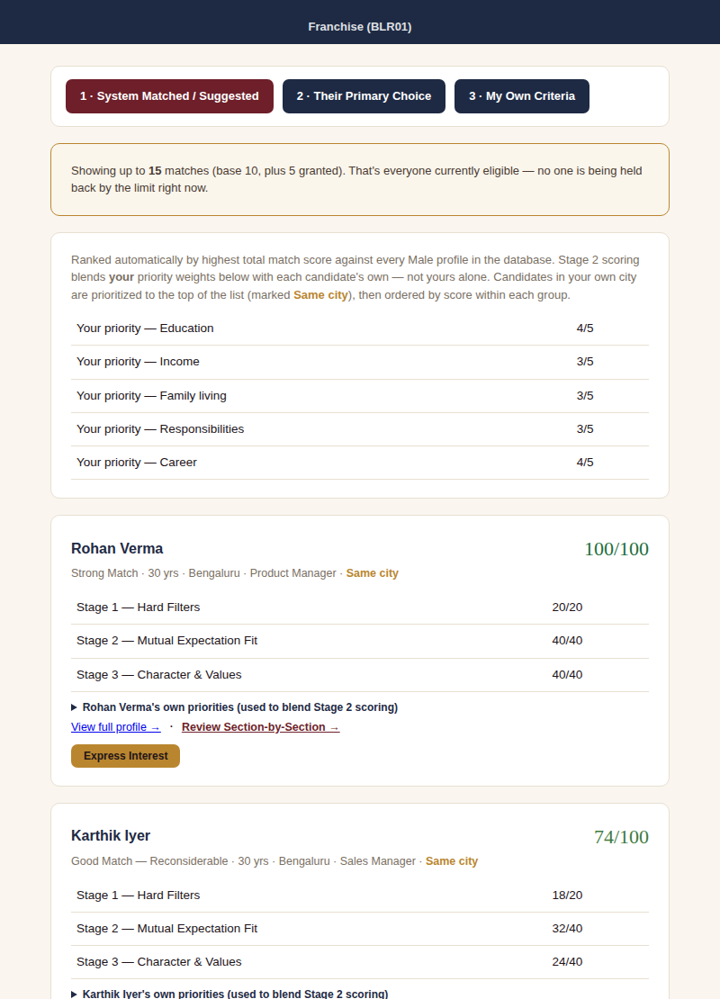Screen dimensions: 720x999
Task: Select My Own Criteria tab
Action: [522, 96]
